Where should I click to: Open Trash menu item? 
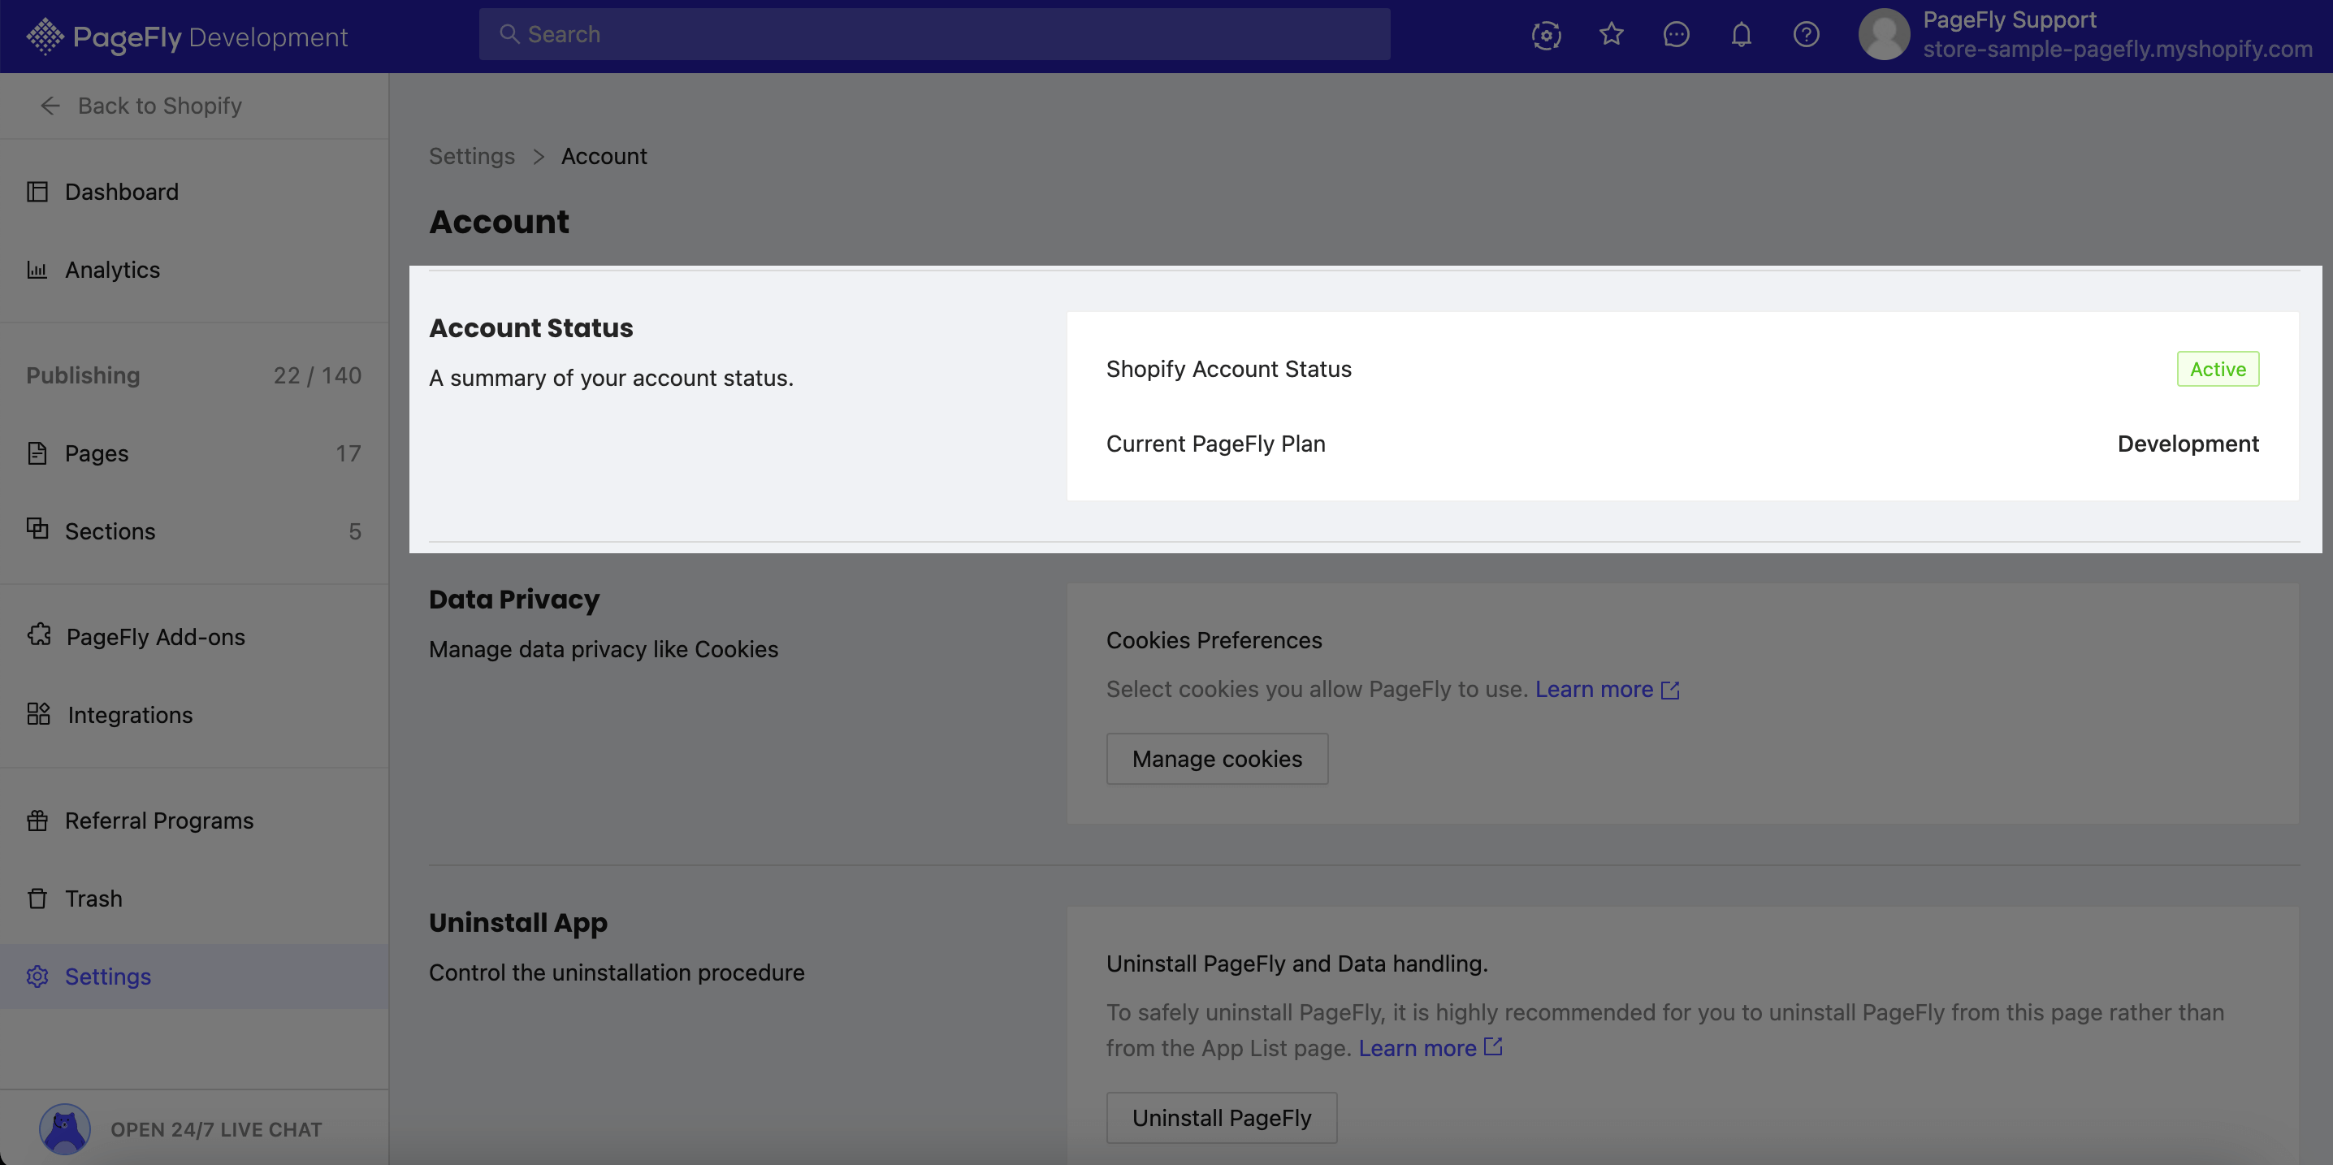pyautogui.click(x=194, y=899)
